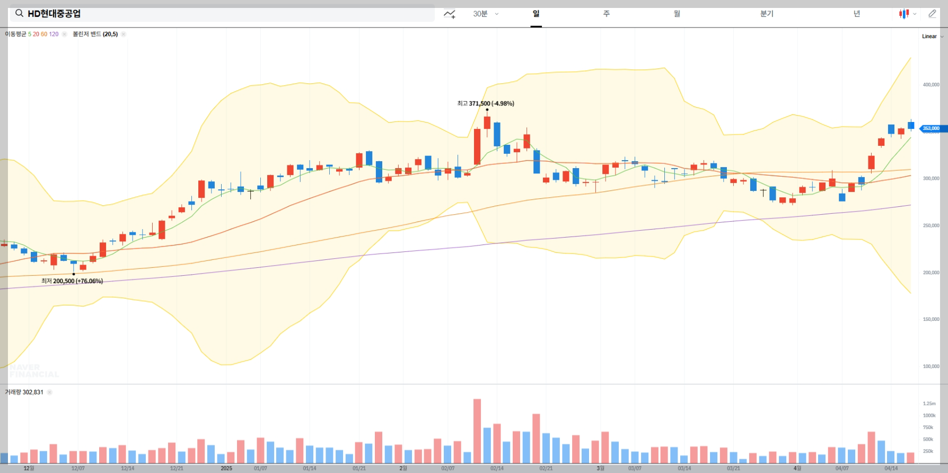Click the 최고 371,500 high annotation
948x473 pixels.
tap(486, 103)
